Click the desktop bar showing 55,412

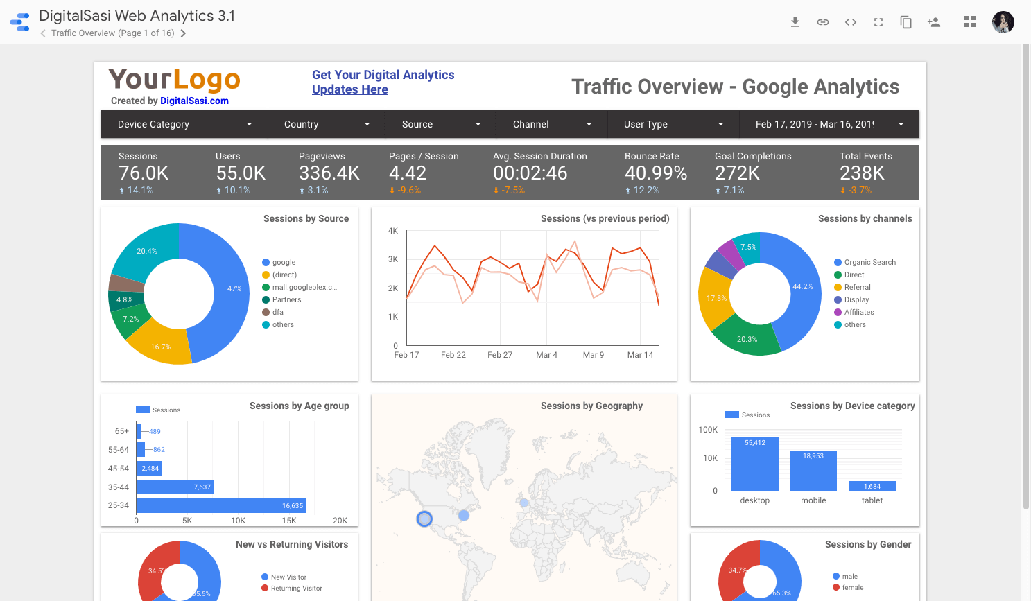point(755,464)
